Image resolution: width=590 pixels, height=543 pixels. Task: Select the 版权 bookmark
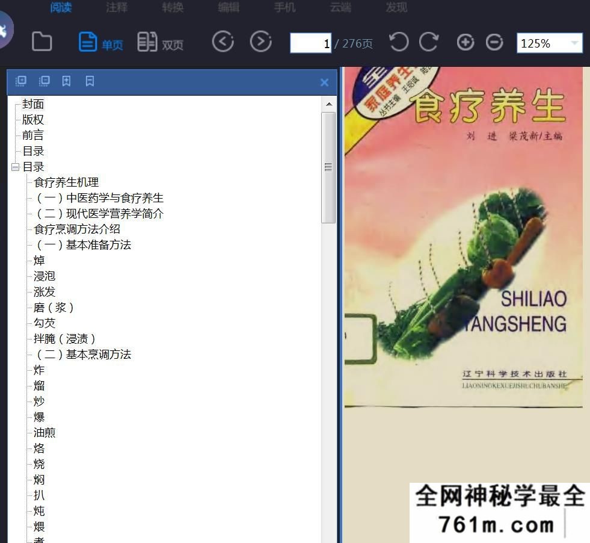point(33,120)
